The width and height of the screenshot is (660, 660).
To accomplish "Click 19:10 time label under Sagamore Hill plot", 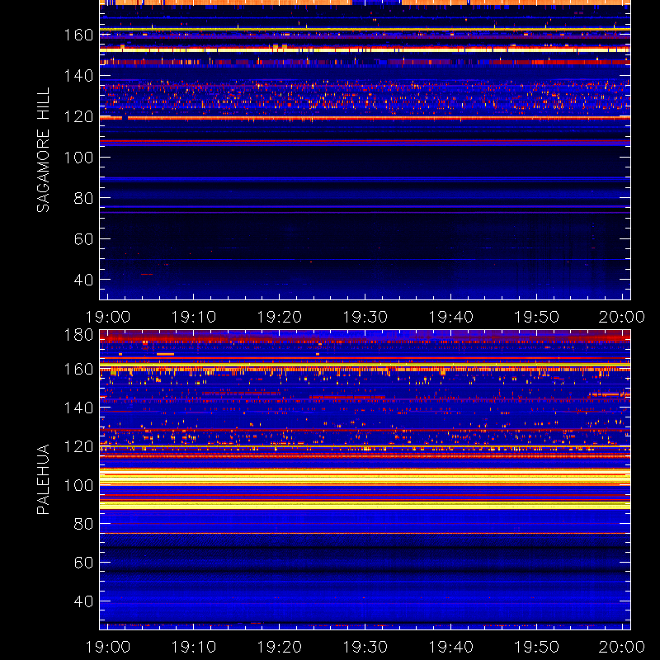I will pos(194,317).
